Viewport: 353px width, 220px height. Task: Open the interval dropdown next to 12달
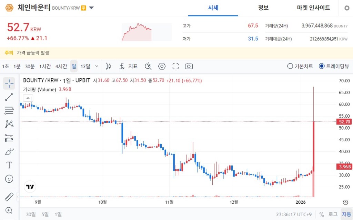click(97, 66)
